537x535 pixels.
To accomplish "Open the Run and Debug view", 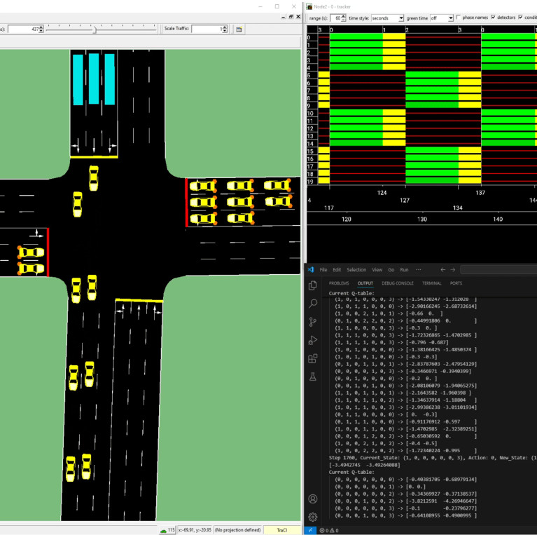I will 313,340.
